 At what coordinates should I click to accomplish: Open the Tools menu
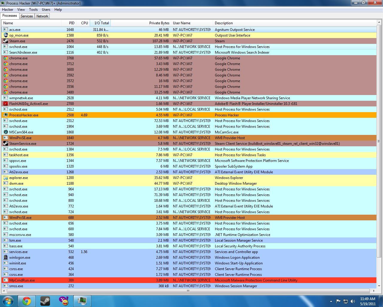click(x=34, y=10)
